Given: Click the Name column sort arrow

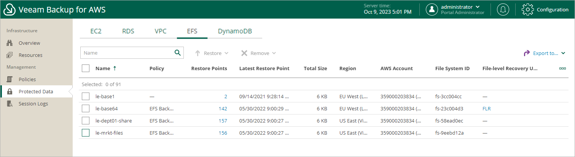Looking at the screenshot, I should (x=115, y=68).
